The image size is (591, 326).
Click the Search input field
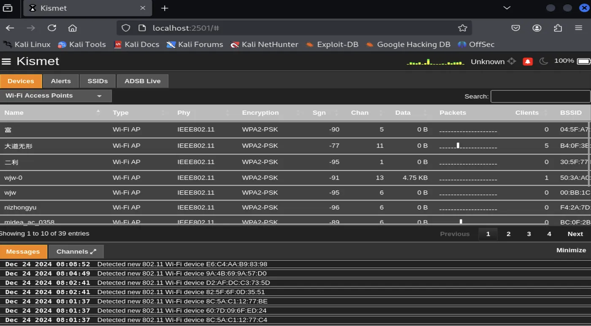pos(540,96)
